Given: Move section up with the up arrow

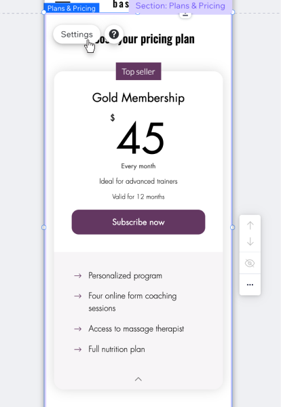Looking at the screenshot, I should [250, 225].
